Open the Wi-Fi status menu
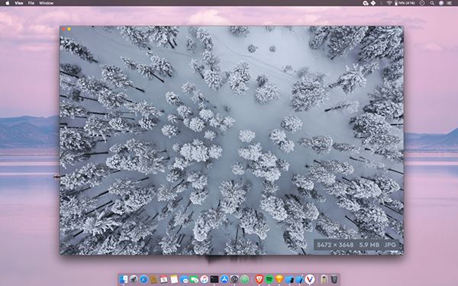This screenshot has width=458, height=286. point(389,3)
